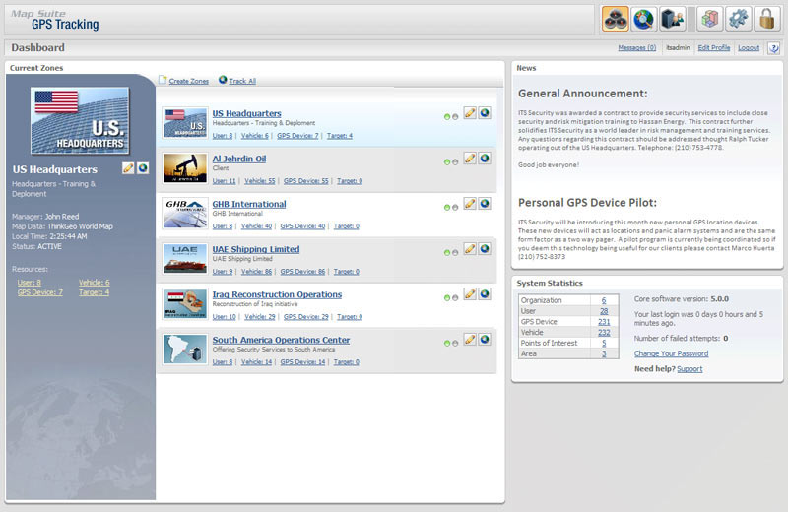Open South America Operations Center zone title

tap(281, 340)
